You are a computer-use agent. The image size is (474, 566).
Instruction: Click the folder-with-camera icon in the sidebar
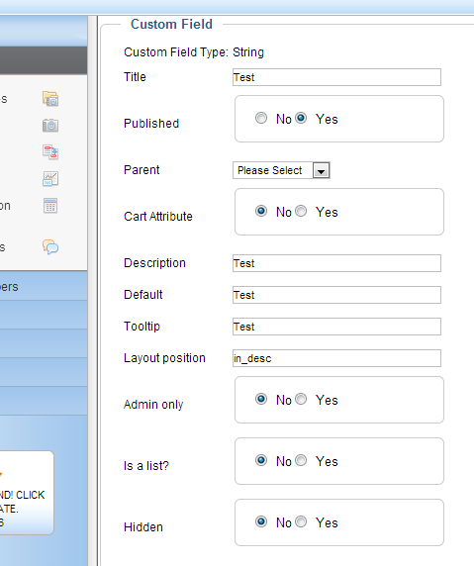point(50,99)
